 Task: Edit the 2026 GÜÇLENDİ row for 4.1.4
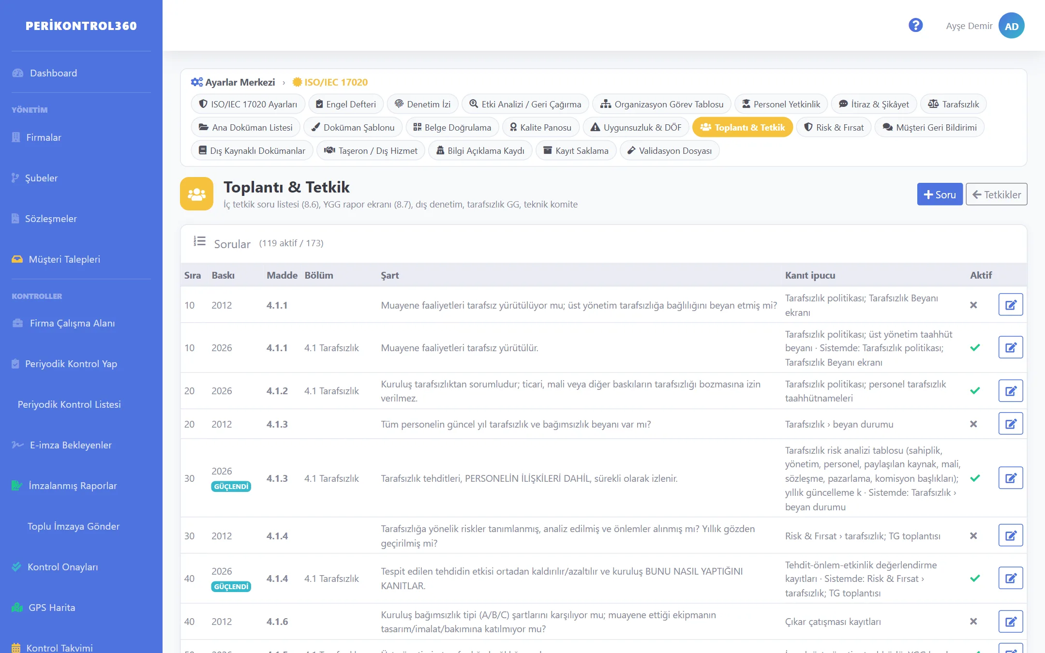pos(1011,578)
